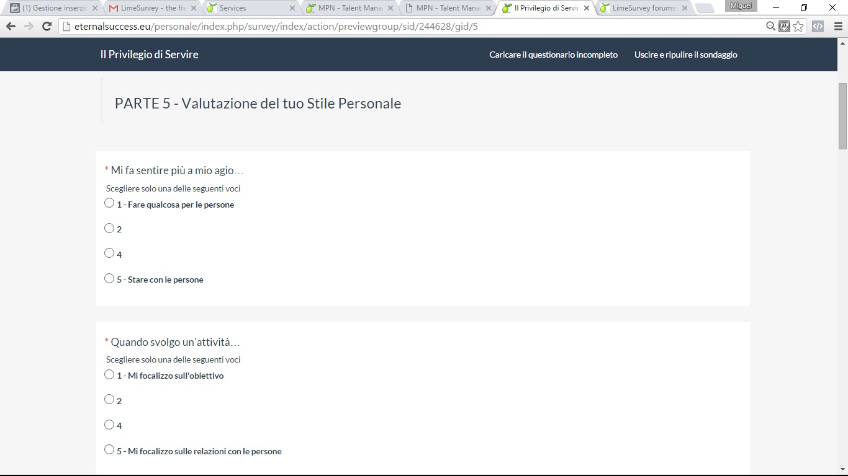The width and height of the screenshot is (848, 476).
Task: Close the Services tab
Action: [292, 9]
